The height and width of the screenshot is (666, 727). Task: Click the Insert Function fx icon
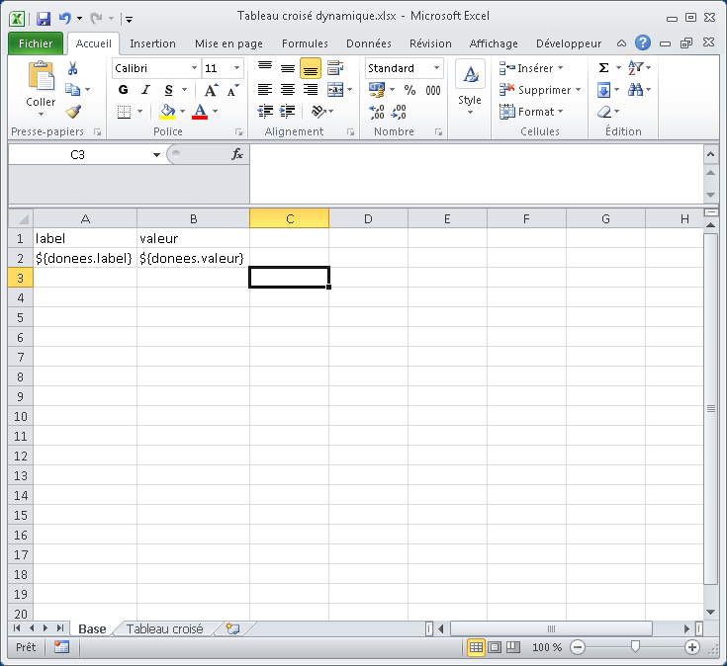237,154
